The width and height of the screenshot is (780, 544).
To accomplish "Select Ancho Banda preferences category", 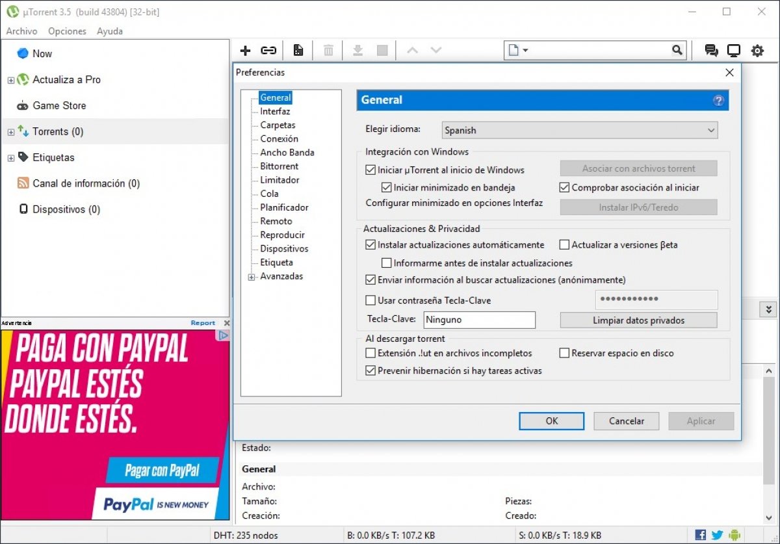I will click(287, 152).
